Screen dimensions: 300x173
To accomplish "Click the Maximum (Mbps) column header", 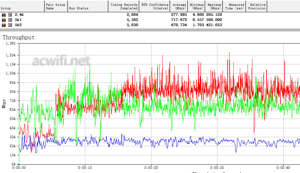I will pyautogui.click(x=214, y=6).
